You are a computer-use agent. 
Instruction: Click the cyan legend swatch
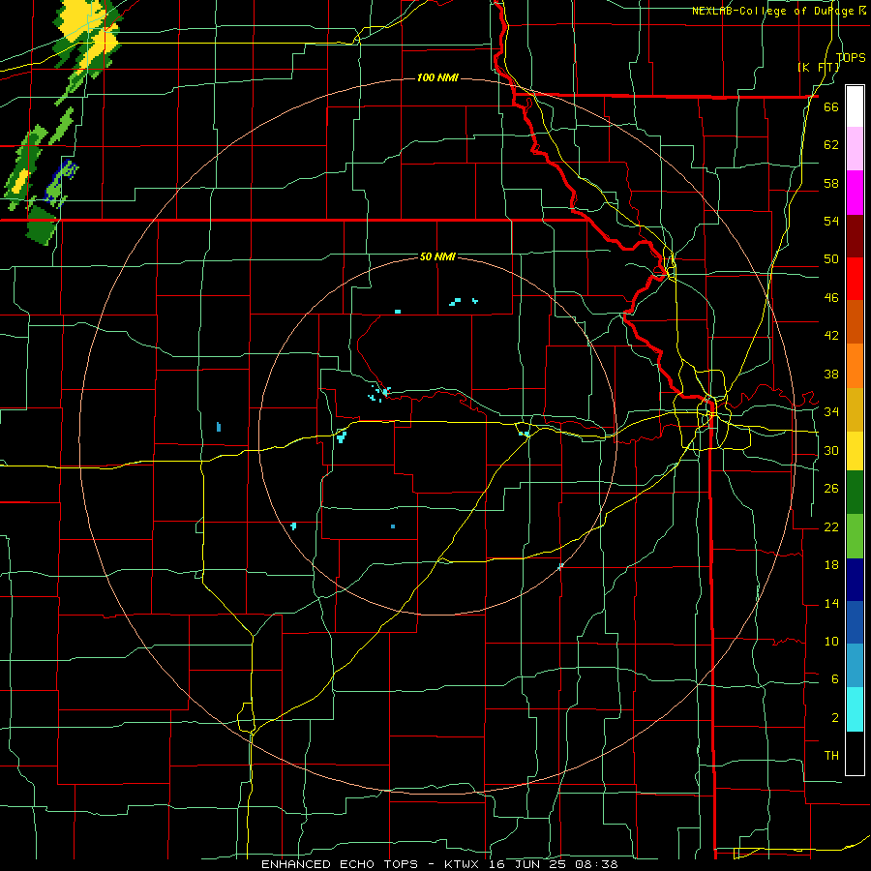click(855, 709)
